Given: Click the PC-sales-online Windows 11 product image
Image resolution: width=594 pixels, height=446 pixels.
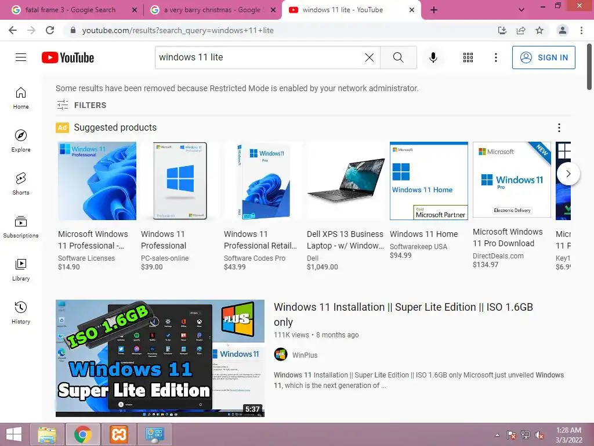Looking at the screenshot, I should 180,181.
